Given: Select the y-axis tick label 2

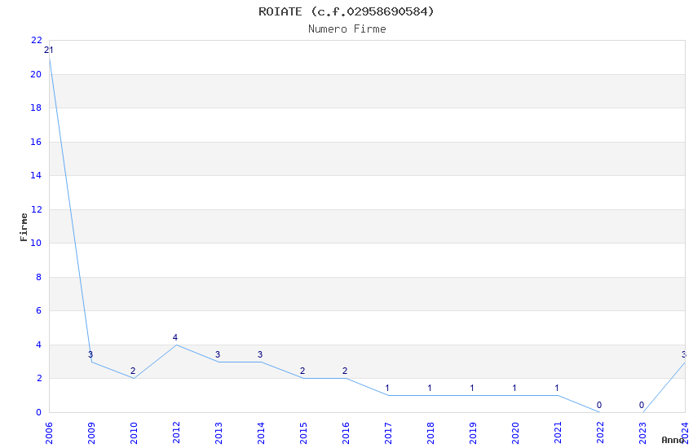Looking at the screenshot, I should tap(39, 378).
